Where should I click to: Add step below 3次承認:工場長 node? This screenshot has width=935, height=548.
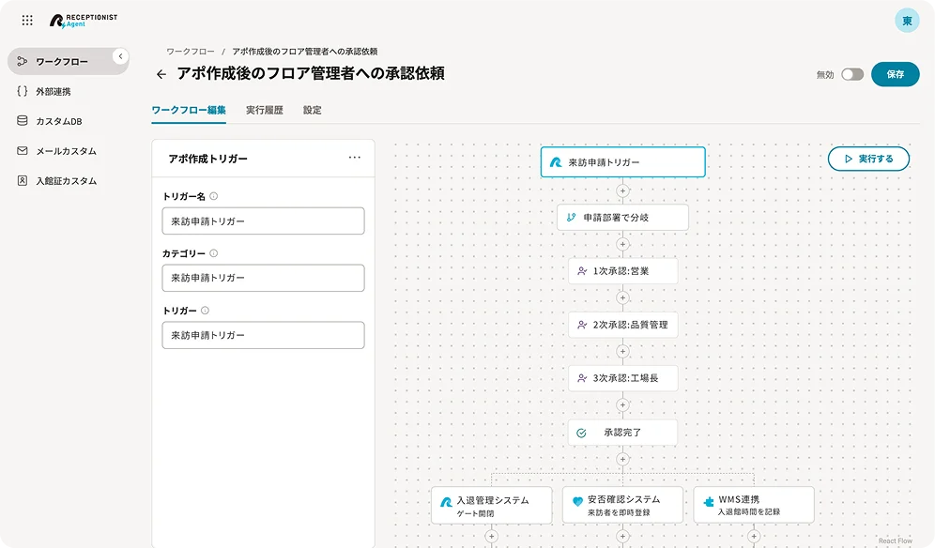(x=622, y=405)
